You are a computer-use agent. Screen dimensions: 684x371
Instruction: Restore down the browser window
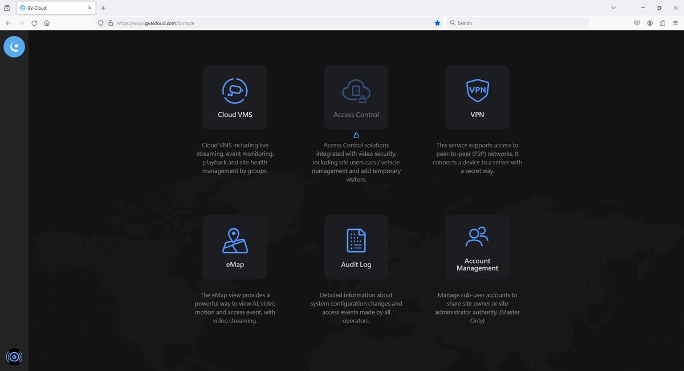pyautogui.click(x=659, y=8)
